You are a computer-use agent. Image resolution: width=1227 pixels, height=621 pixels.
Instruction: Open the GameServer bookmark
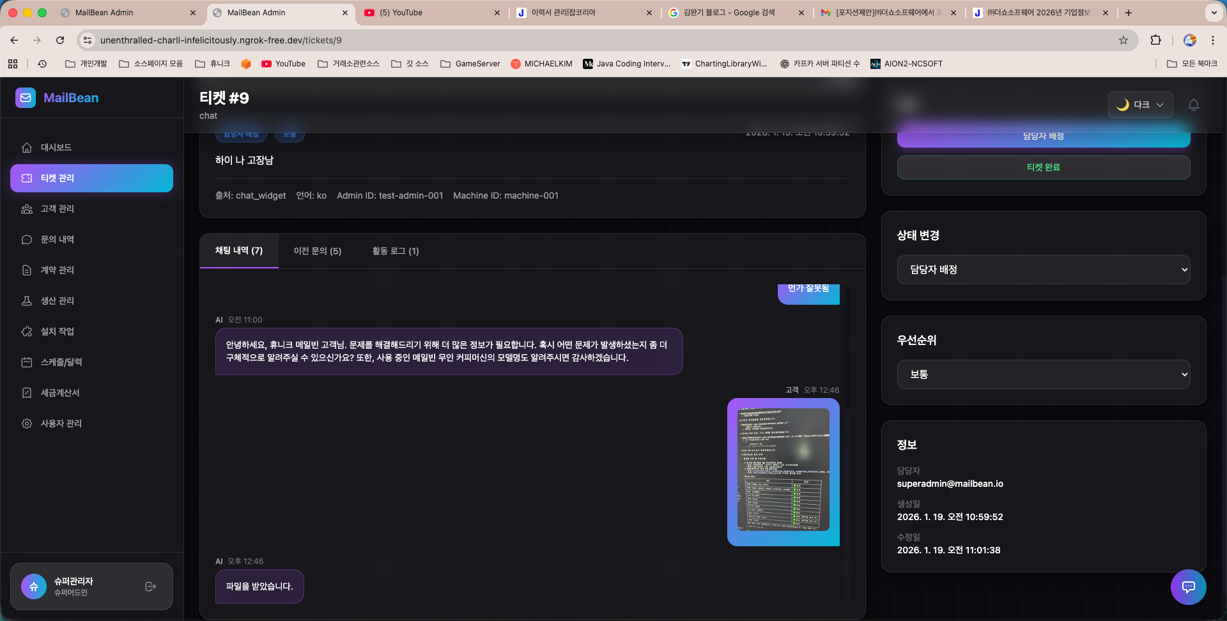click(470, 64)
